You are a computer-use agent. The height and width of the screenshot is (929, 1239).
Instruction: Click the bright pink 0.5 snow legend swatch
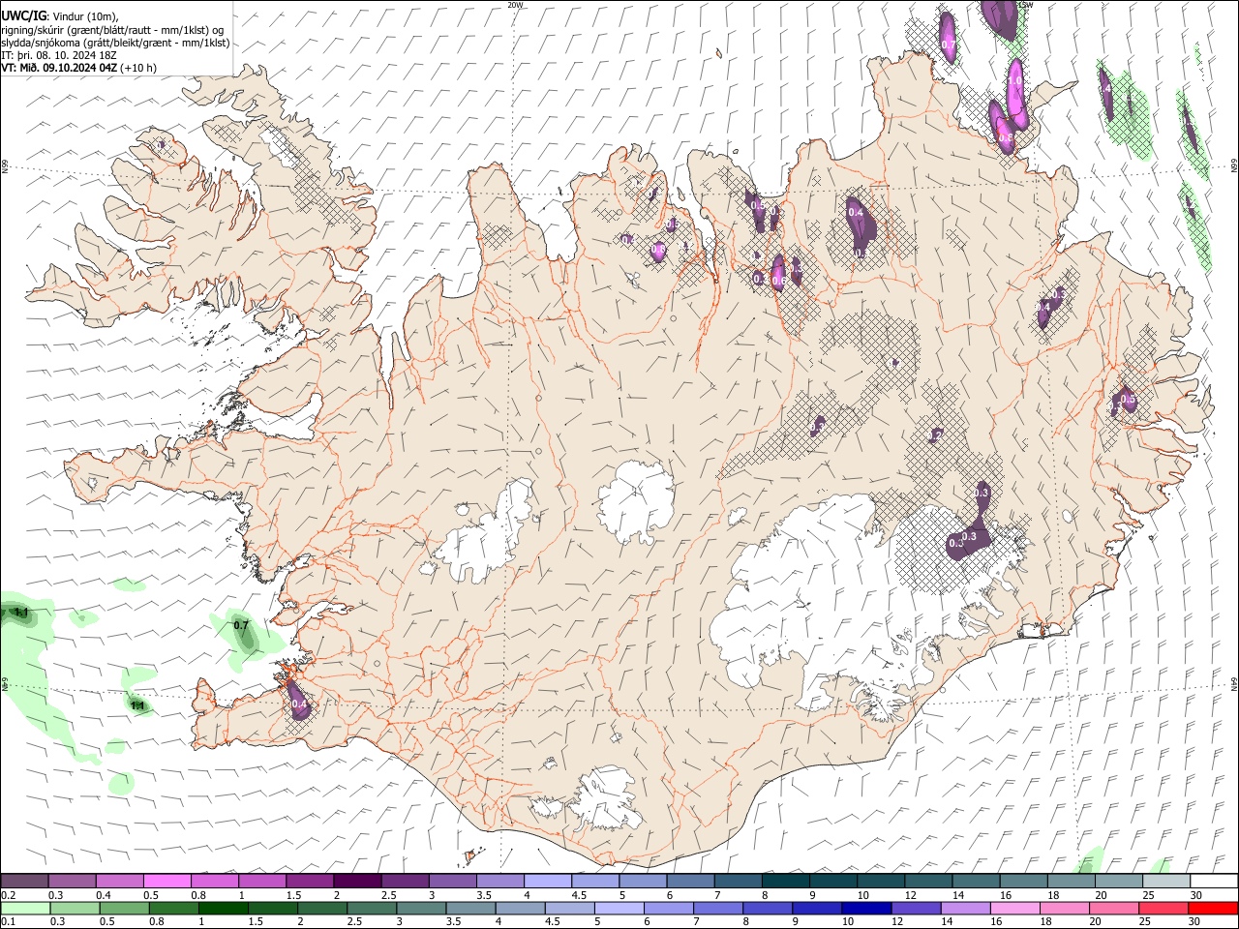point(166,882)
